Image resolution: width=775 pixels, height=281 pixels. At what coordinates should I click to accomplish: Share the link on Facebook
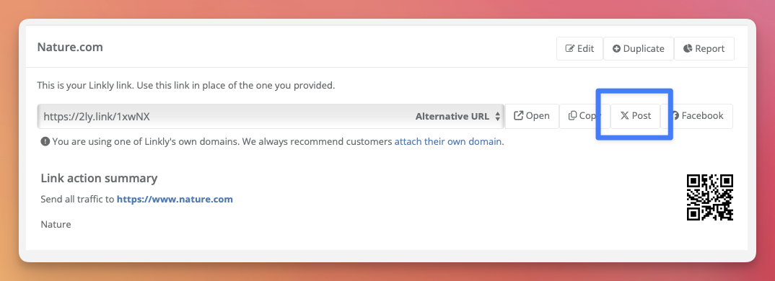tap(697, 116)
